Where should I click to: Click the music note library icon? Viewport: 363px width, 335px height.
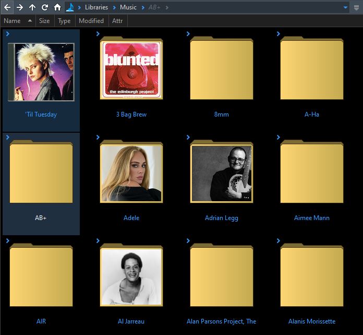69,7
